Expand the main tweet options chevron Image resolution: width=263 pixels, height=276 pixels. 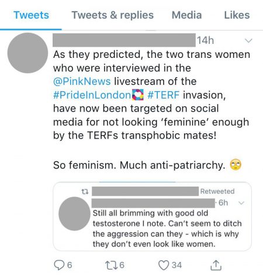(248, 40)
